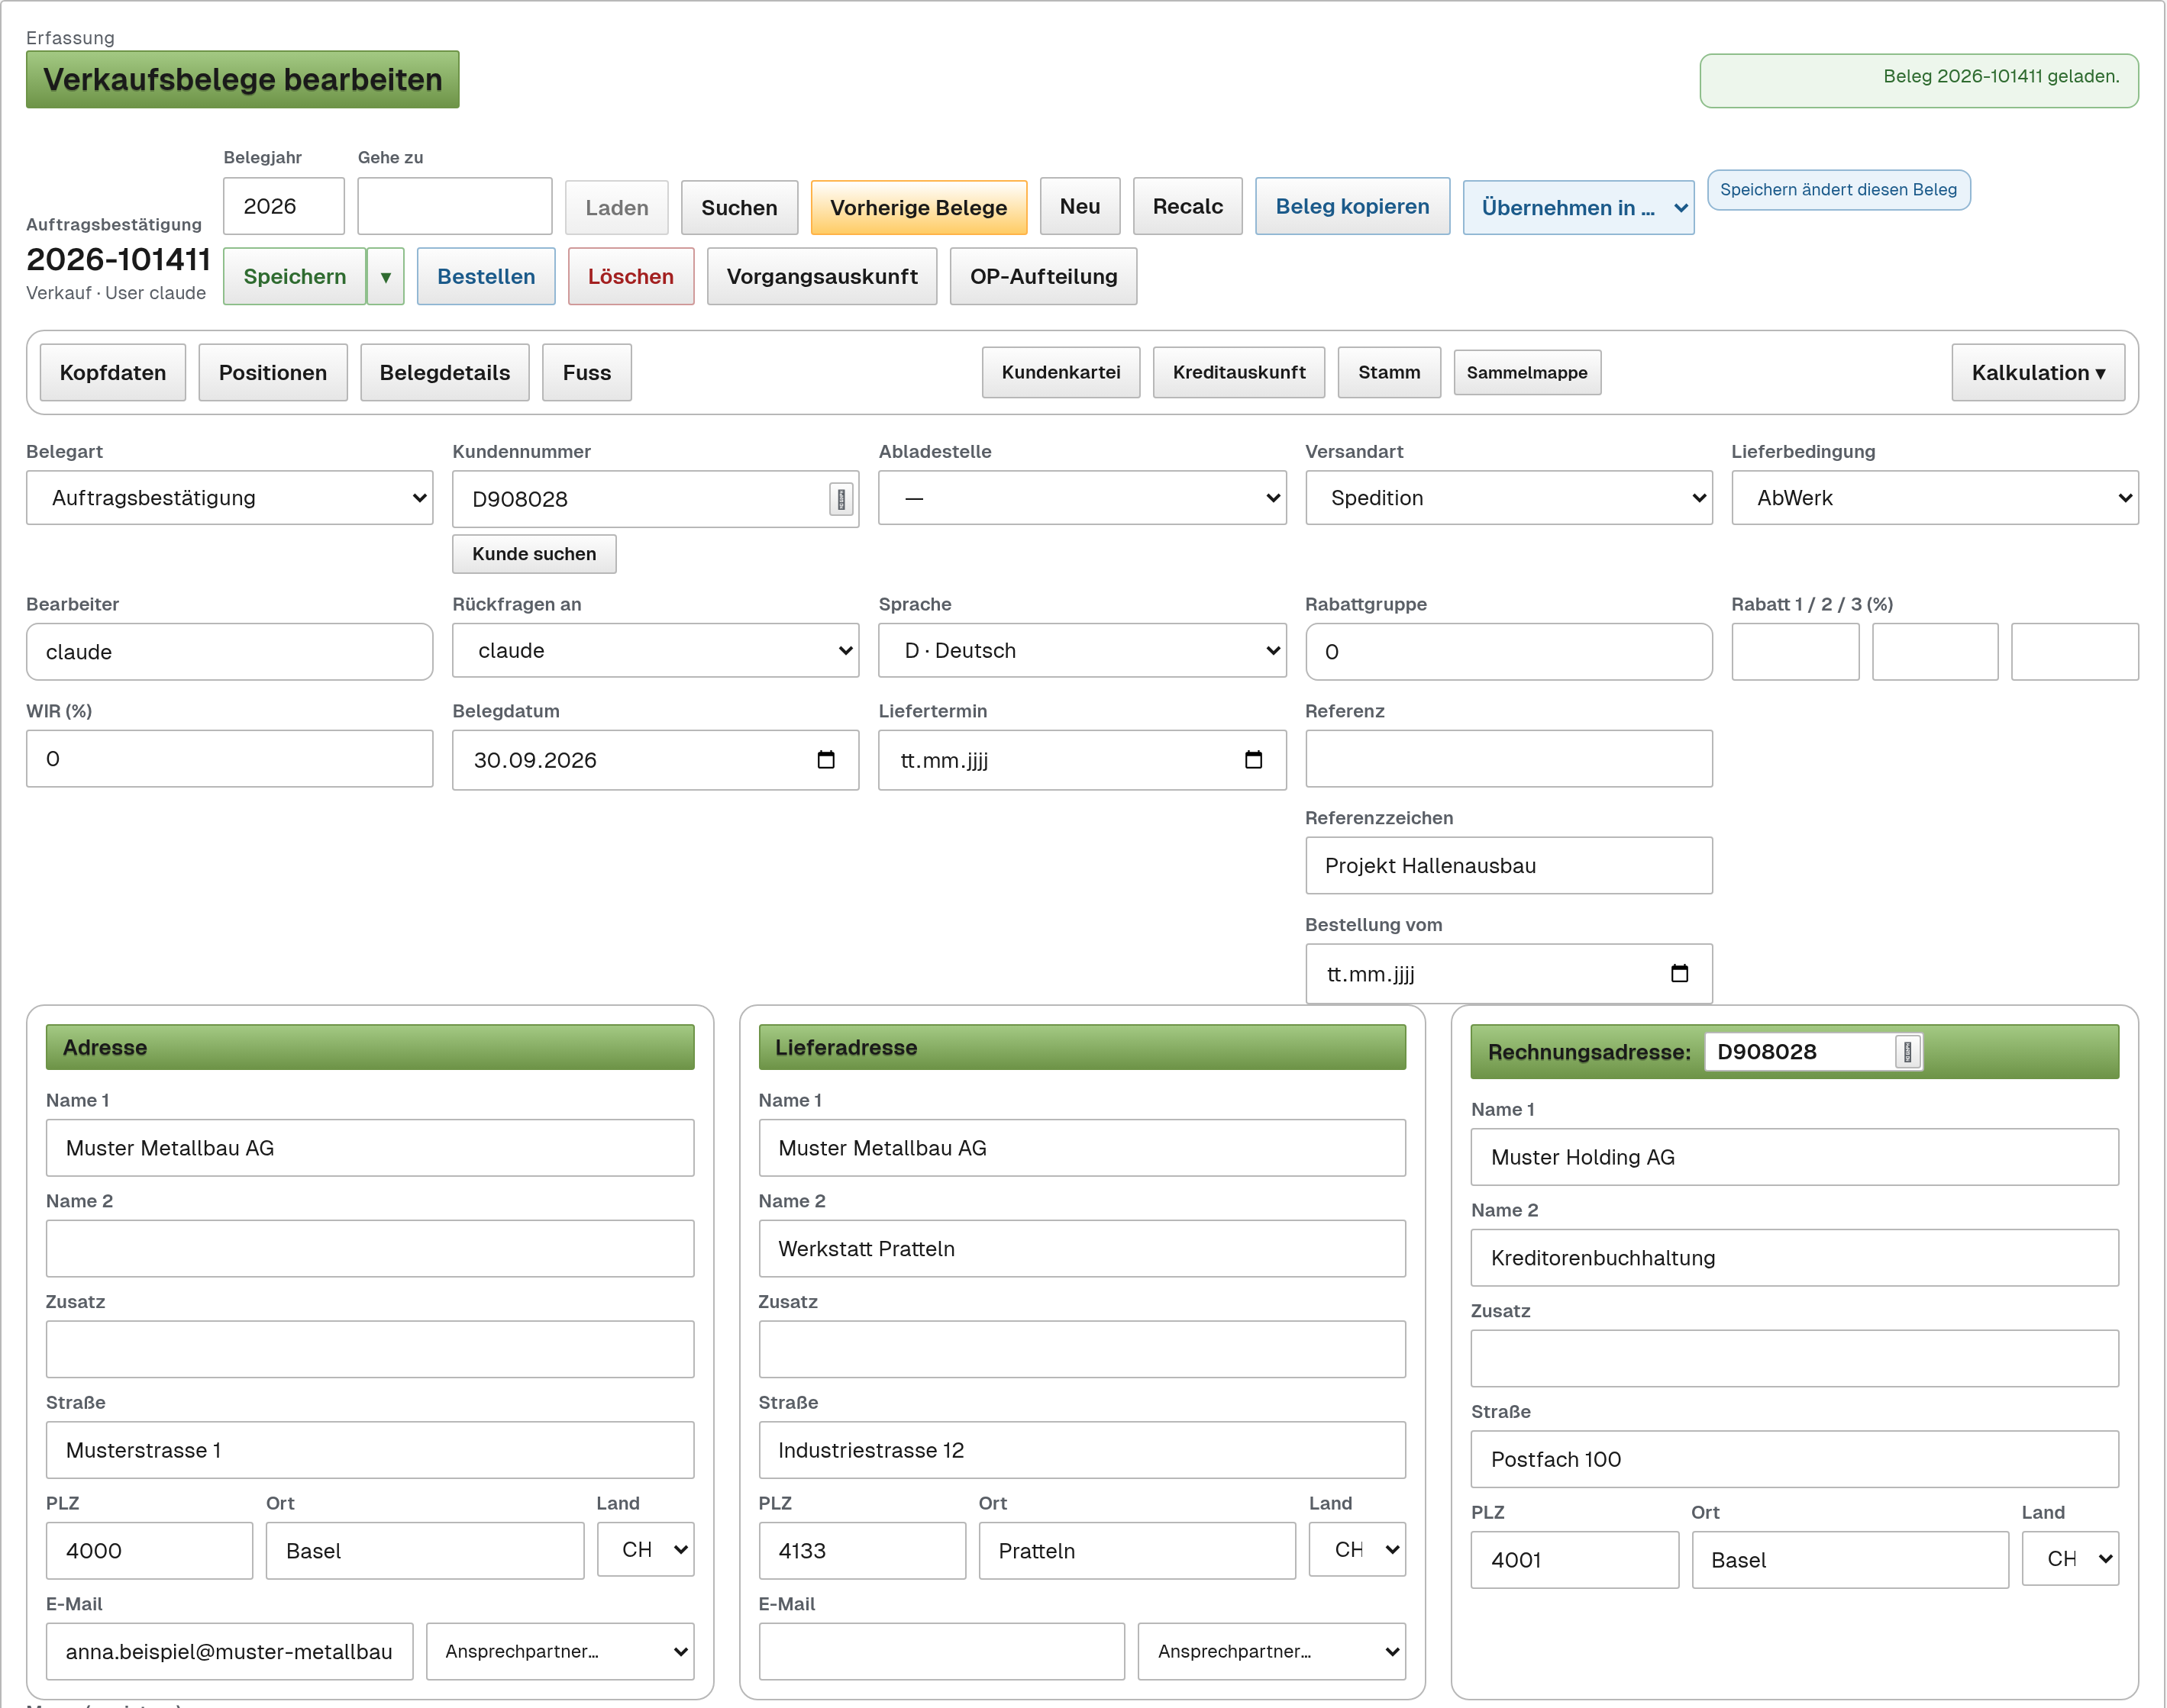Open the Kreditauskunft view

point(1238,373)
